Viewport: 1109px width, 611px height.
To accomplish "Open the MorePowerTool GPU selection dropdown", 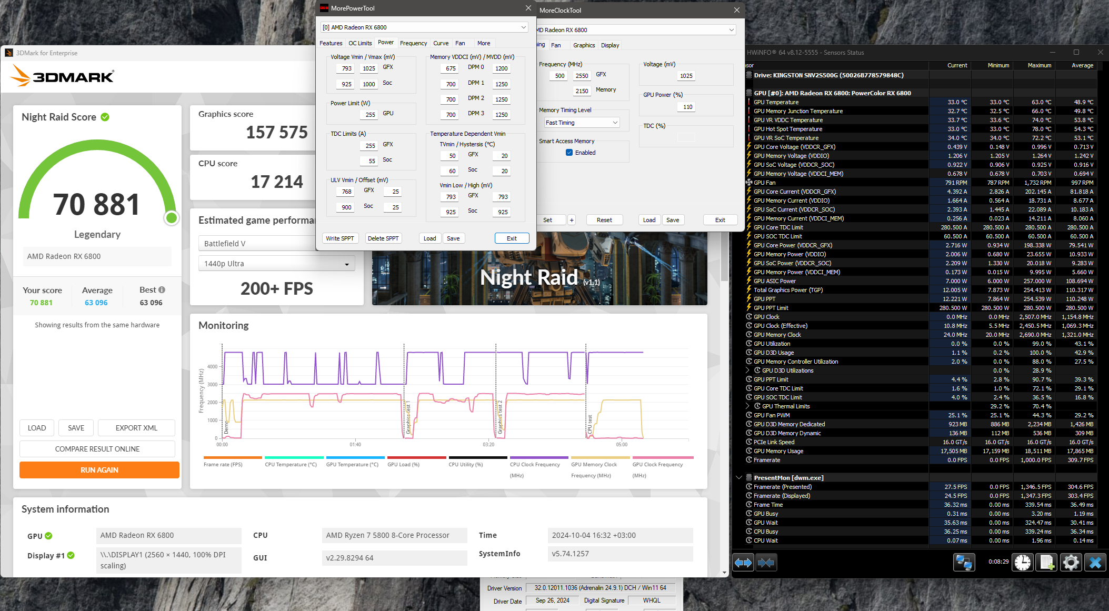I will tap(424, 27).
